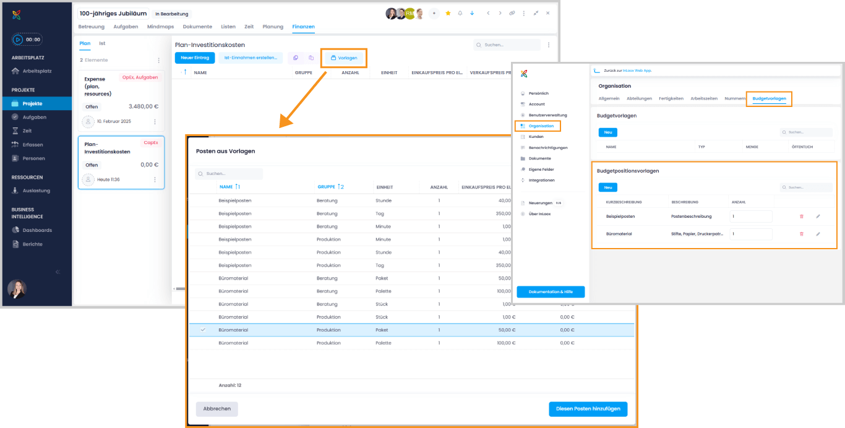Screen dimensions: 845x428
Task: Search within Posten aus Vorlagen dialog
Action: (229, 174)
